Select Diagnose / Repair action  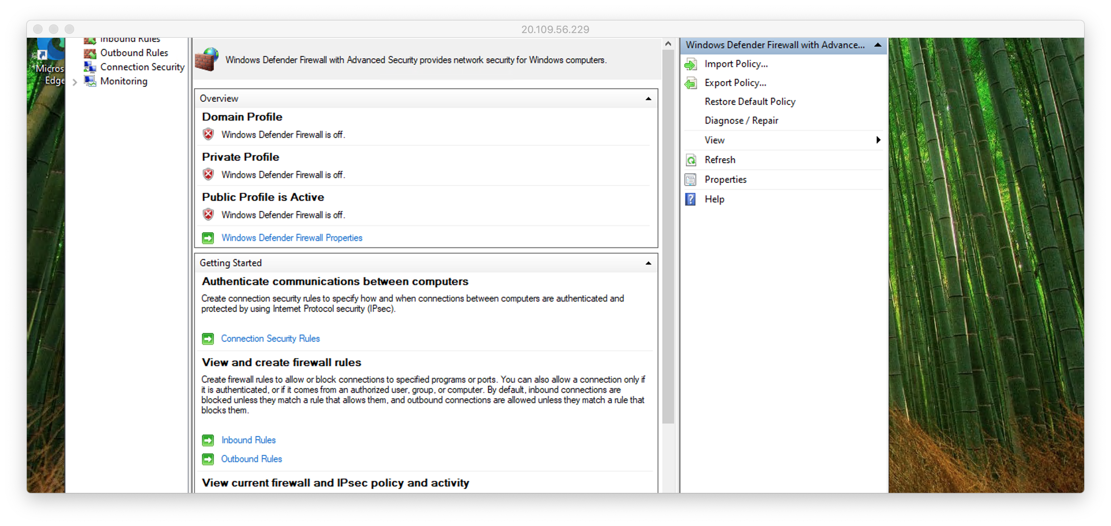point(741,120)
